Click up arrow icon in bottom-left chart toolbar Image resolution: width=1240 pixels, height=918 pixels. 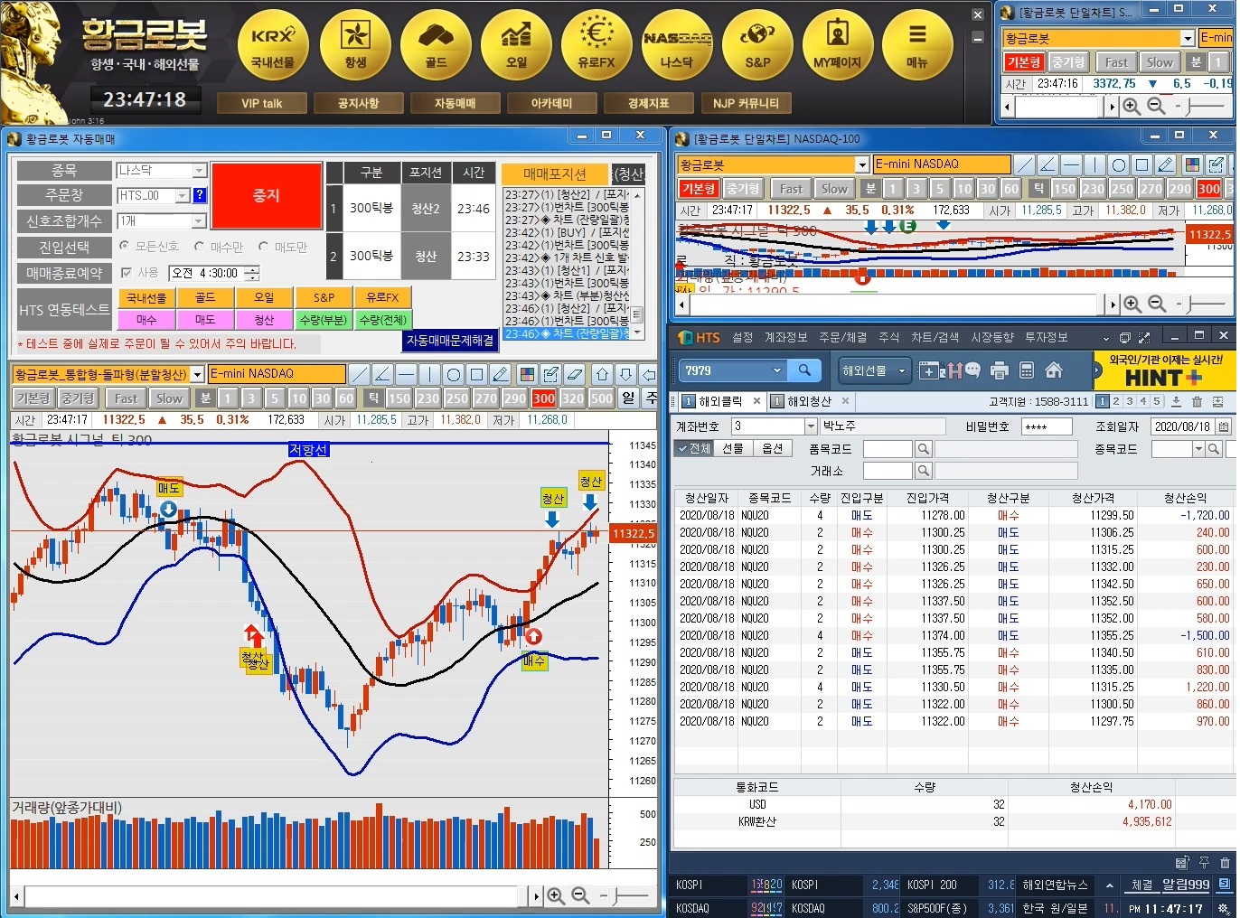tap(602, 374)
